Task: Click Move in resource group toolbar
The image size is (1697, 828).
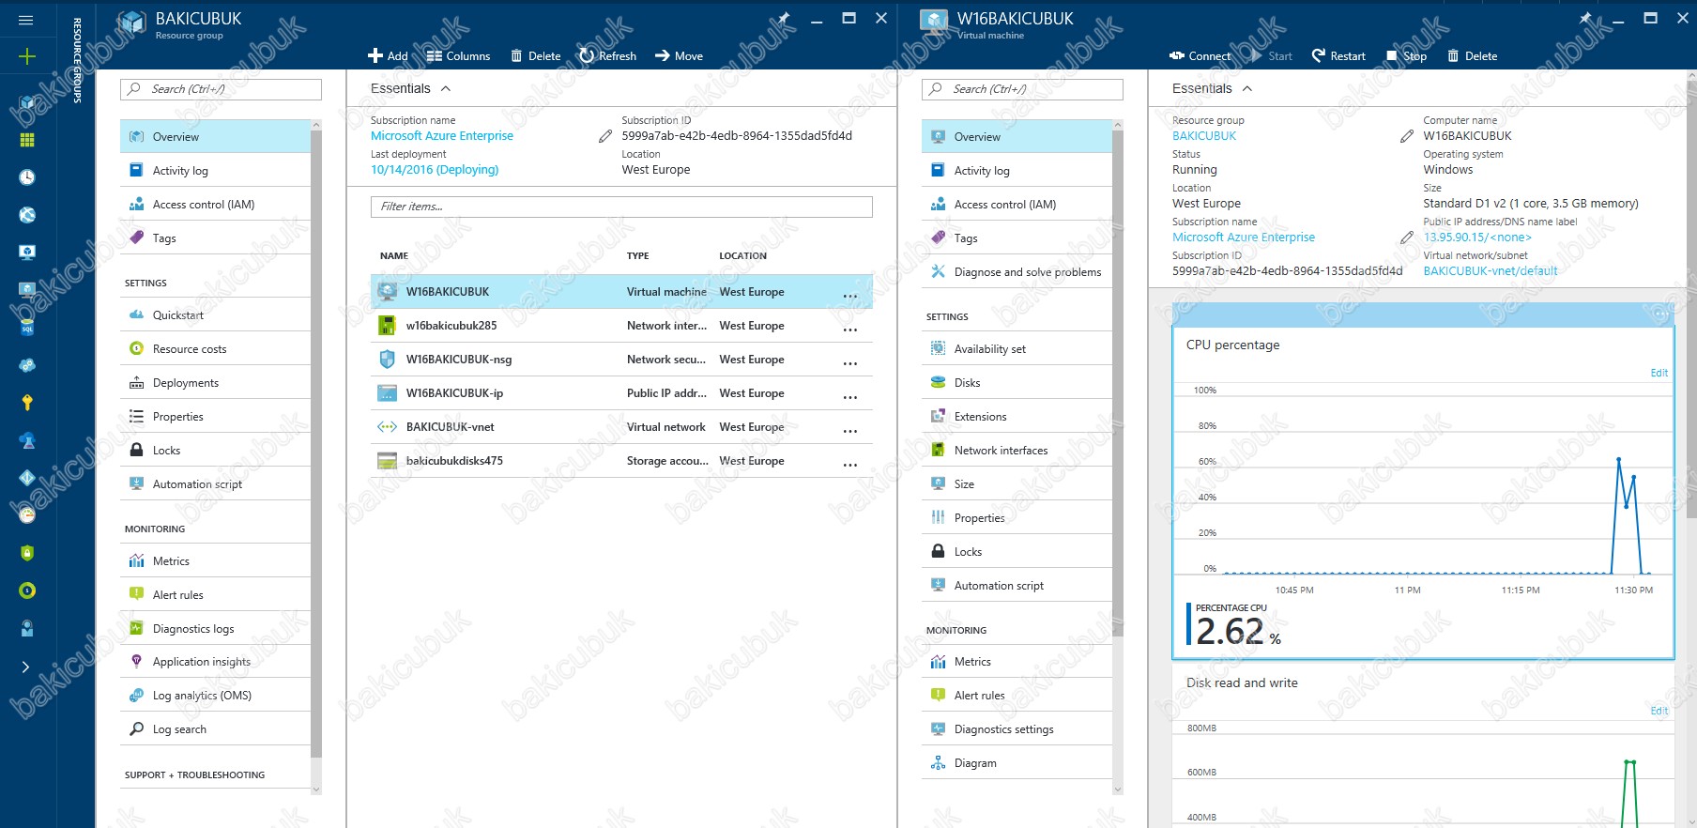Action: (679, 56)
